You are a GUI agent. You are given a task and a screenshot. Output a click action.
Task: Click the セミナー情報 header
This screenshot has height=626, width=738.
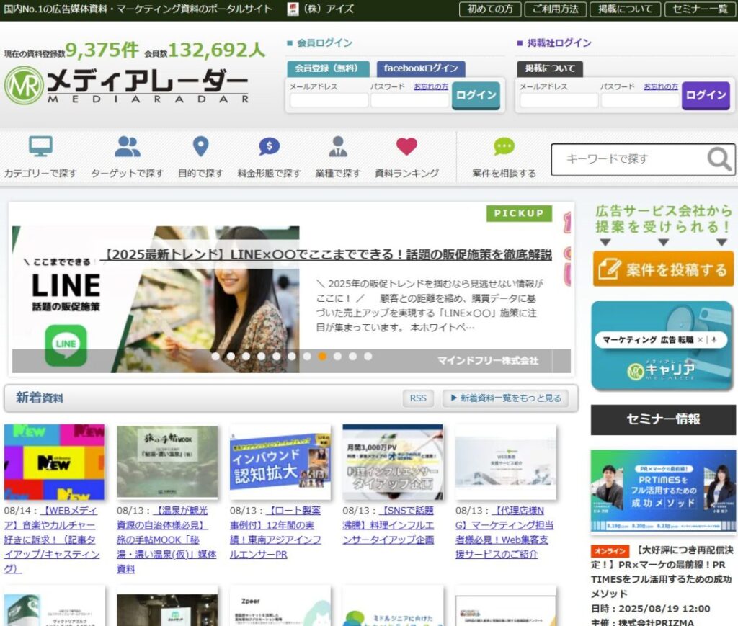663,419
